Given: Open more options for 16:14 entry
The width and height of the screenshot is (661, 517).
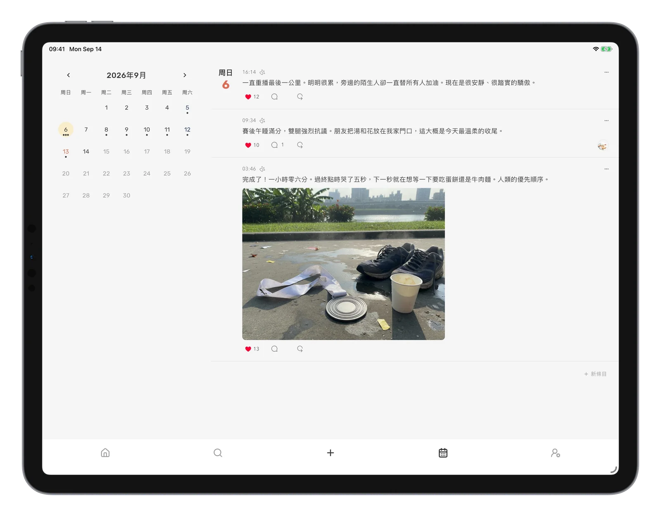Looking at the screenshot, I should tap(606, 72).
